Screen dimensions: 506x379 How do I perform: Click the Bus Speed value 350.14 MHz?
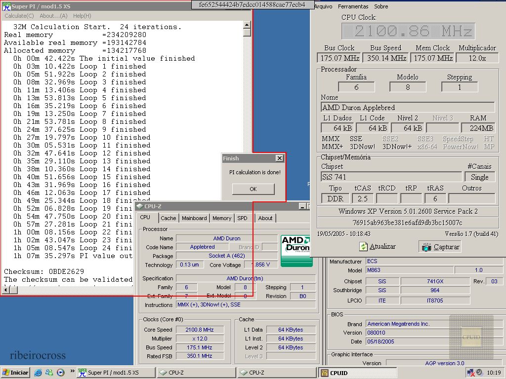[x=386, y=58]
